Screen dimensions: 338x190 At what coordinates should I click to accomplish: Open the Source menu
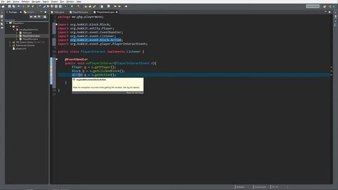16,2
